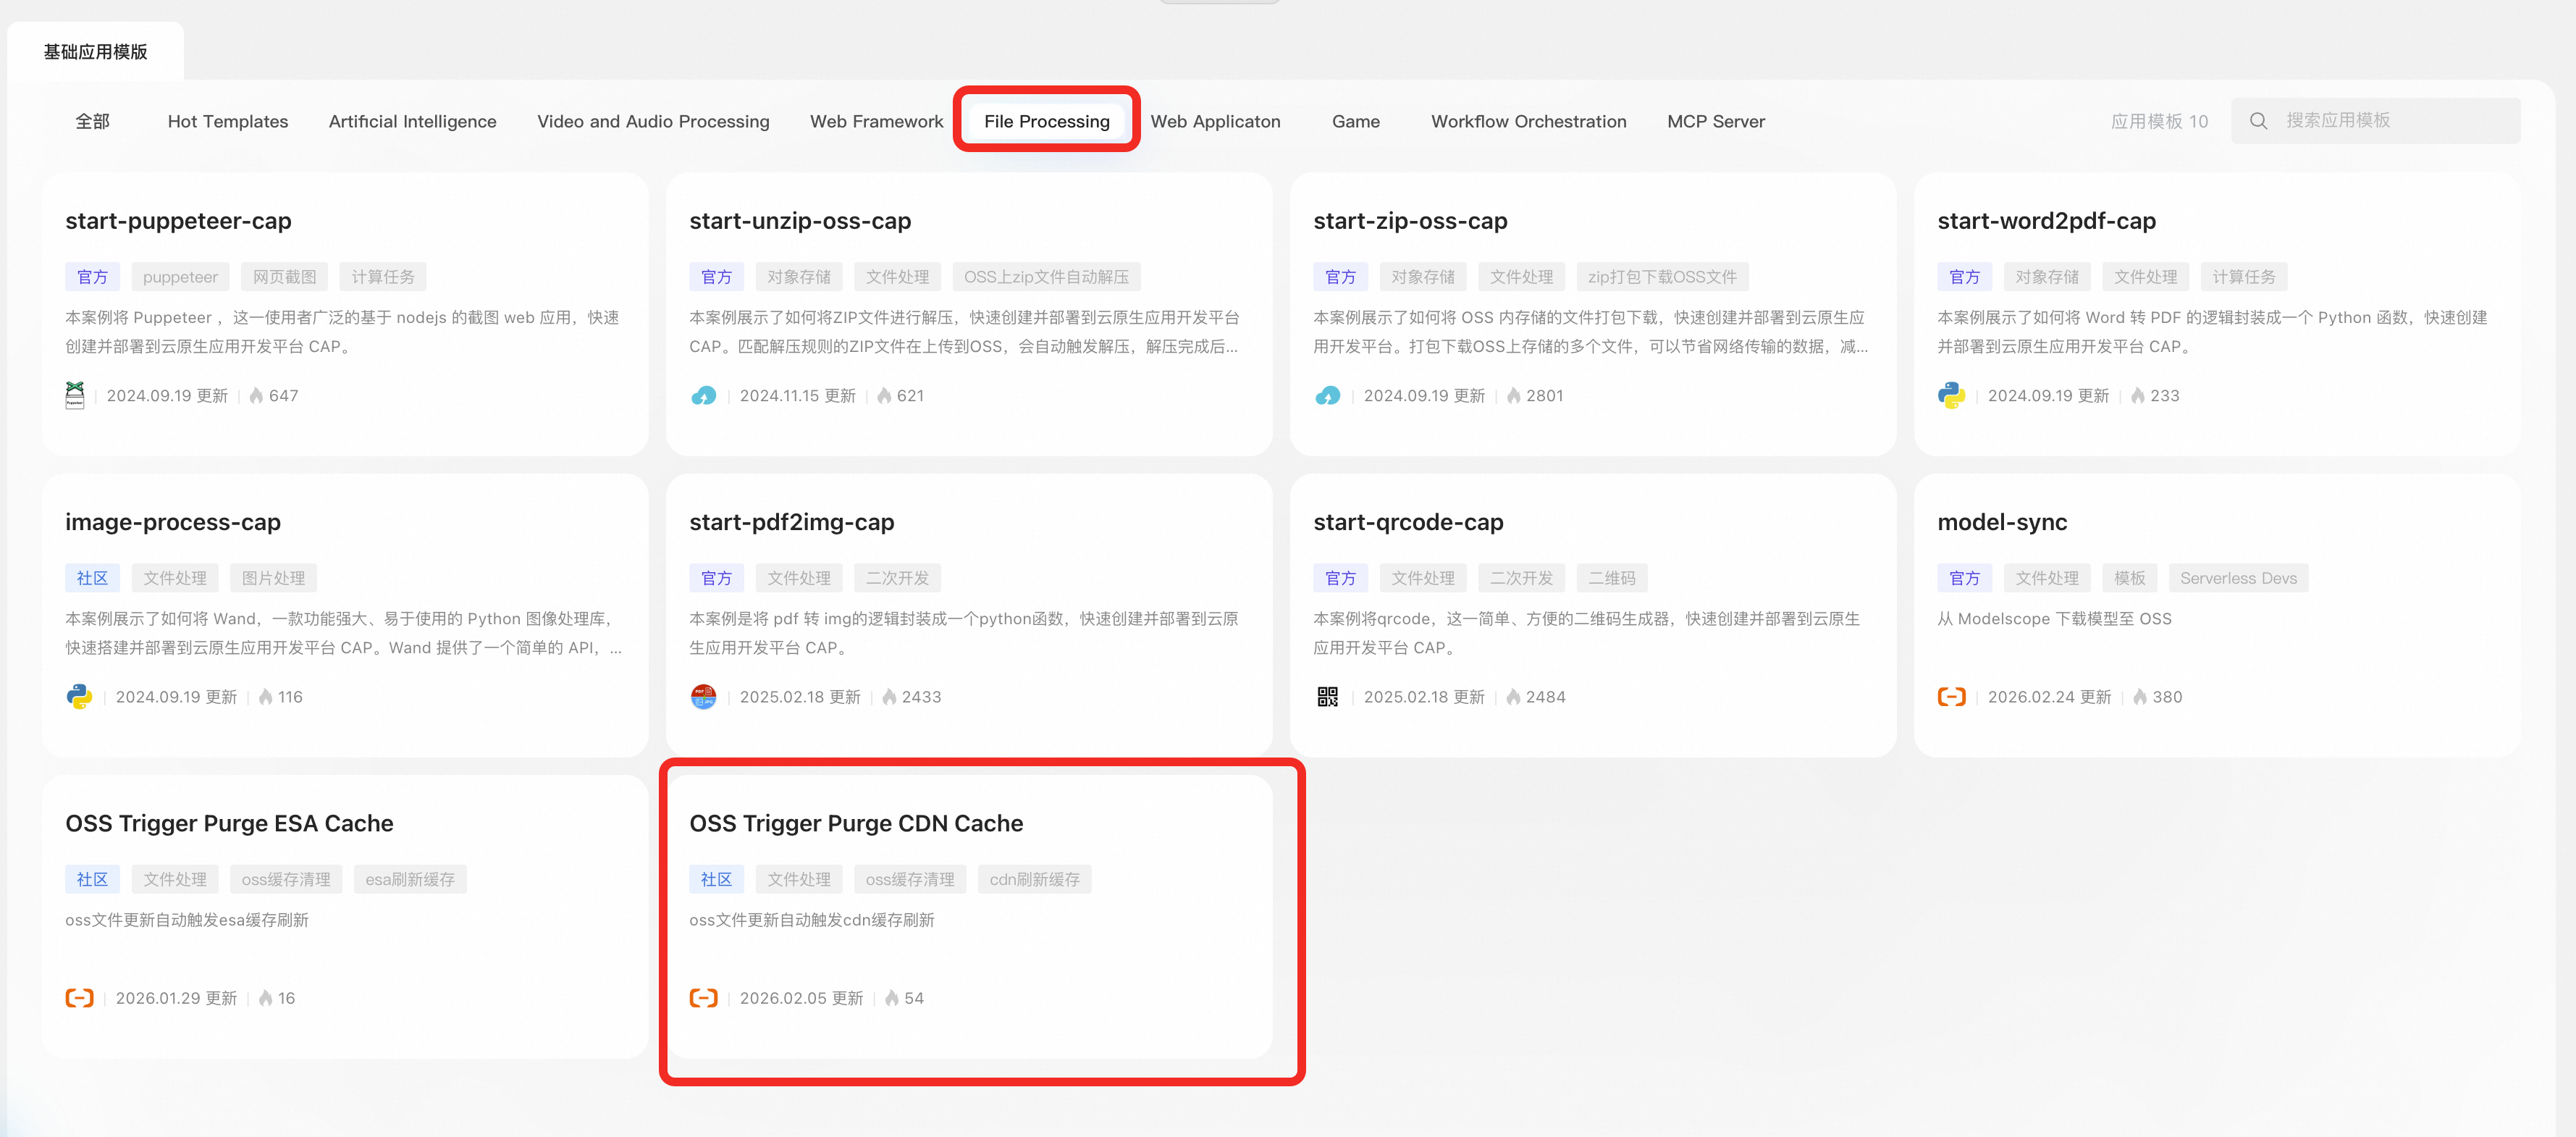Click the flame icon beside 54

[891, 998]
